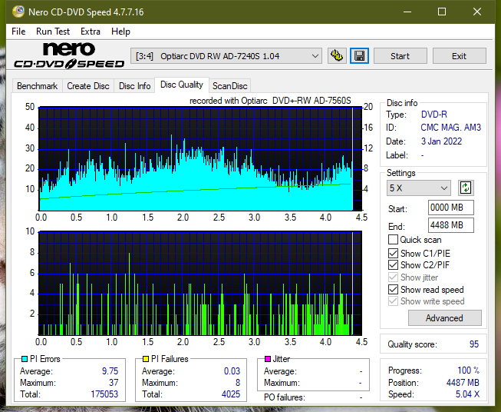501x412 pixels.
Task: Click the PI Failures graph area
Action: coord(200,284)
